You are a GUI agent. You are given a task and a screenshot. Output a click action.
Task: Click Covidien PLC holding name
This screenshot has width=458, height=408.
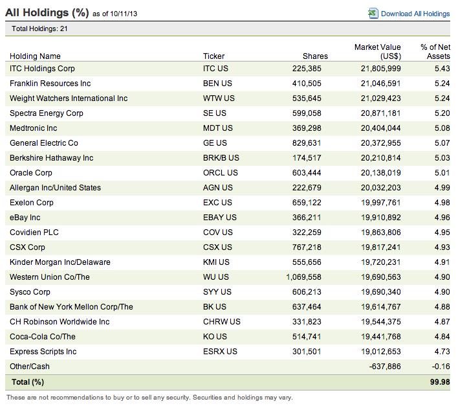coord(34,232)
